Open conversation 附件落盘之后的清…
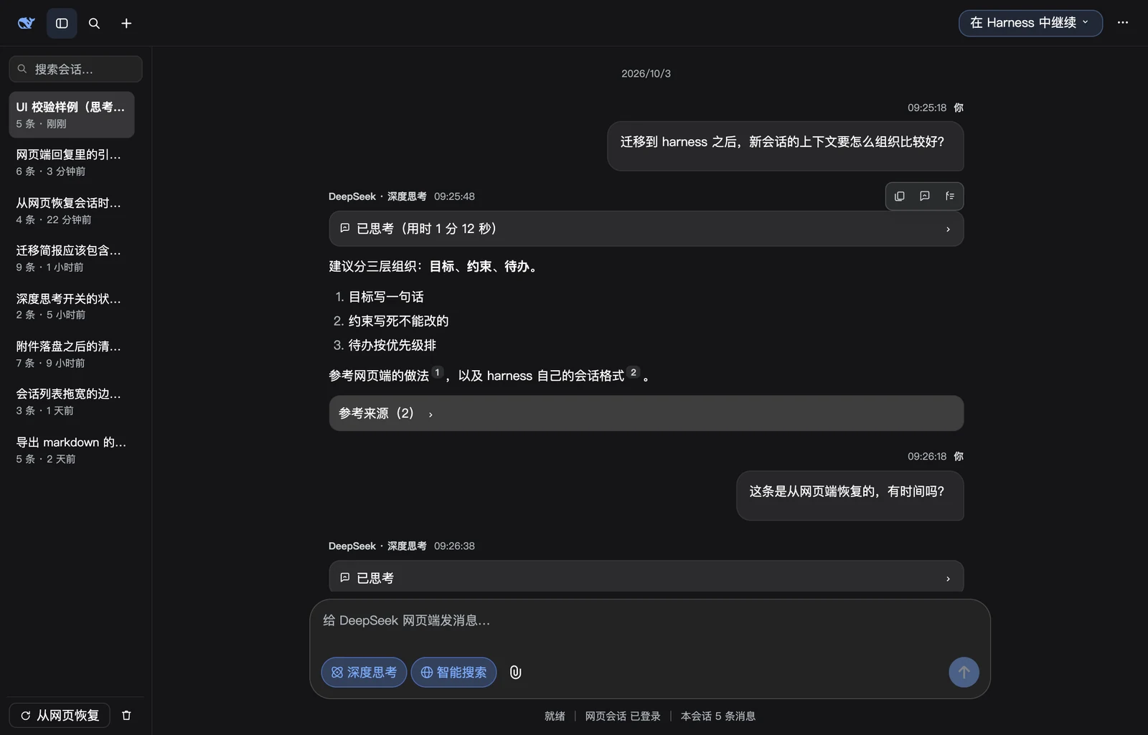This screenshot has height=735, width=1148. [x=72, y=354]
